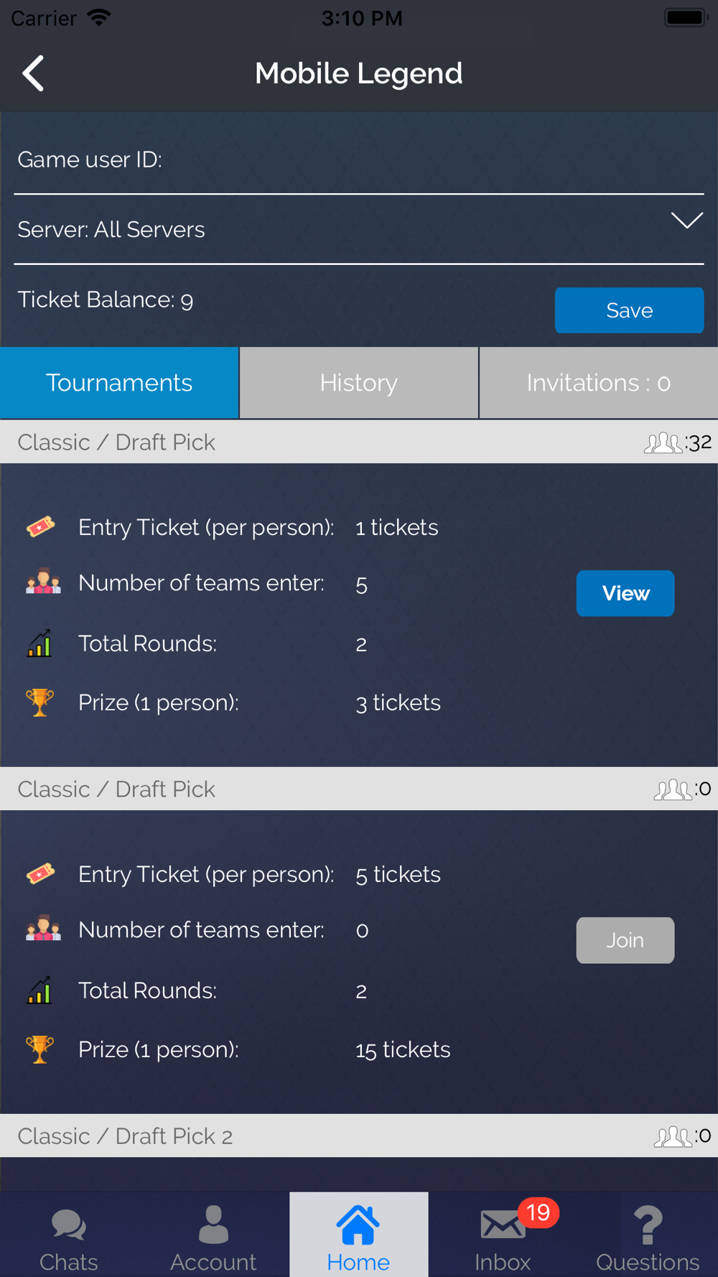Viewport: 718px width, 1277px height.
Task: Click the Save button
Action: [x=629, y=310]
